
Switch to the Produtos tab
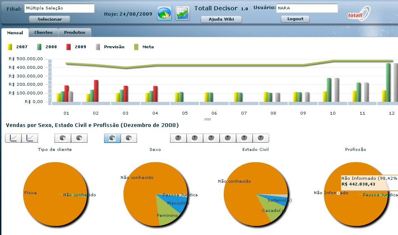(75, 33)
